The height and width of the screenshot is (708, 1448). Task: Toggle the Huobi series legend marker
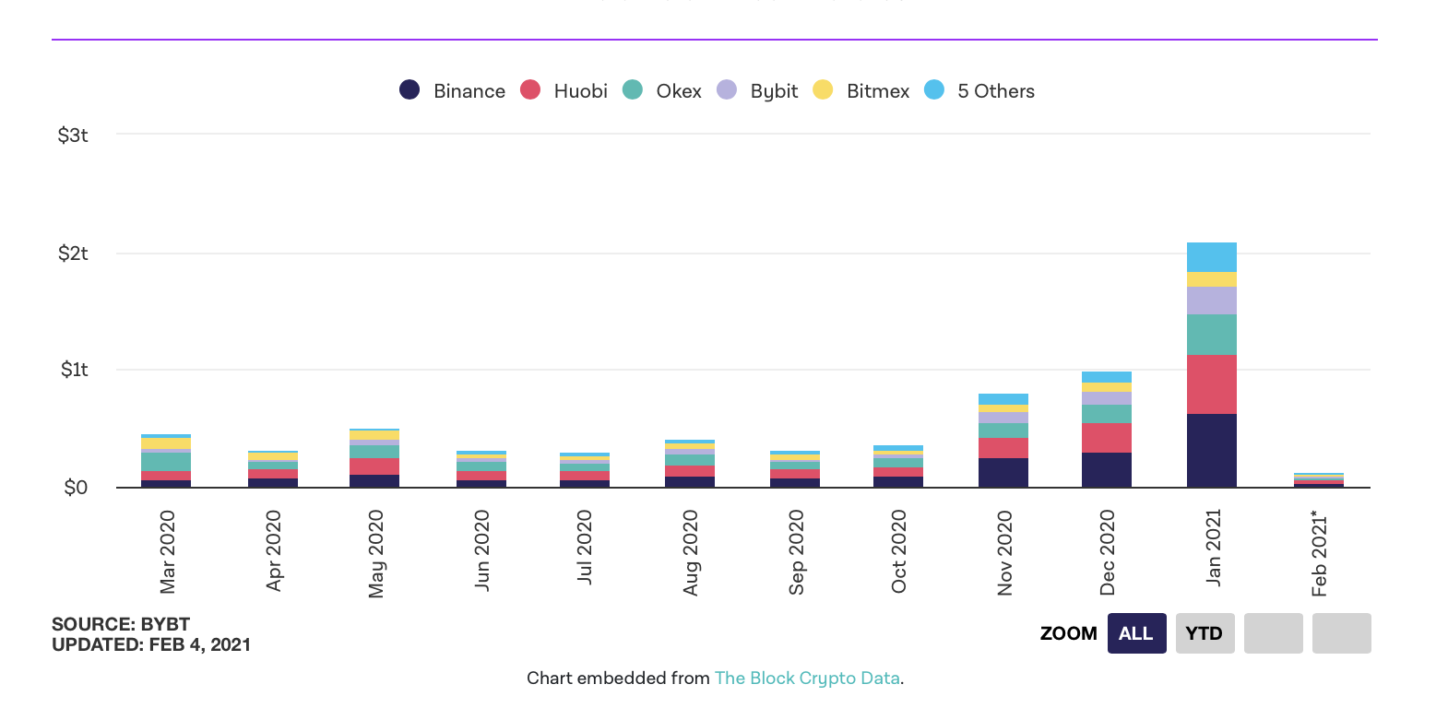coord(530,89)
